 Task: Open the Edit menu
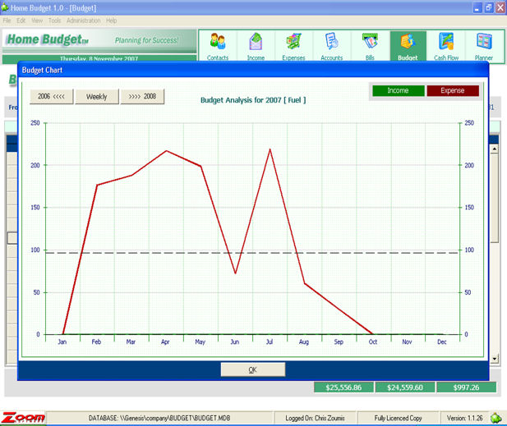click(21, 21)
